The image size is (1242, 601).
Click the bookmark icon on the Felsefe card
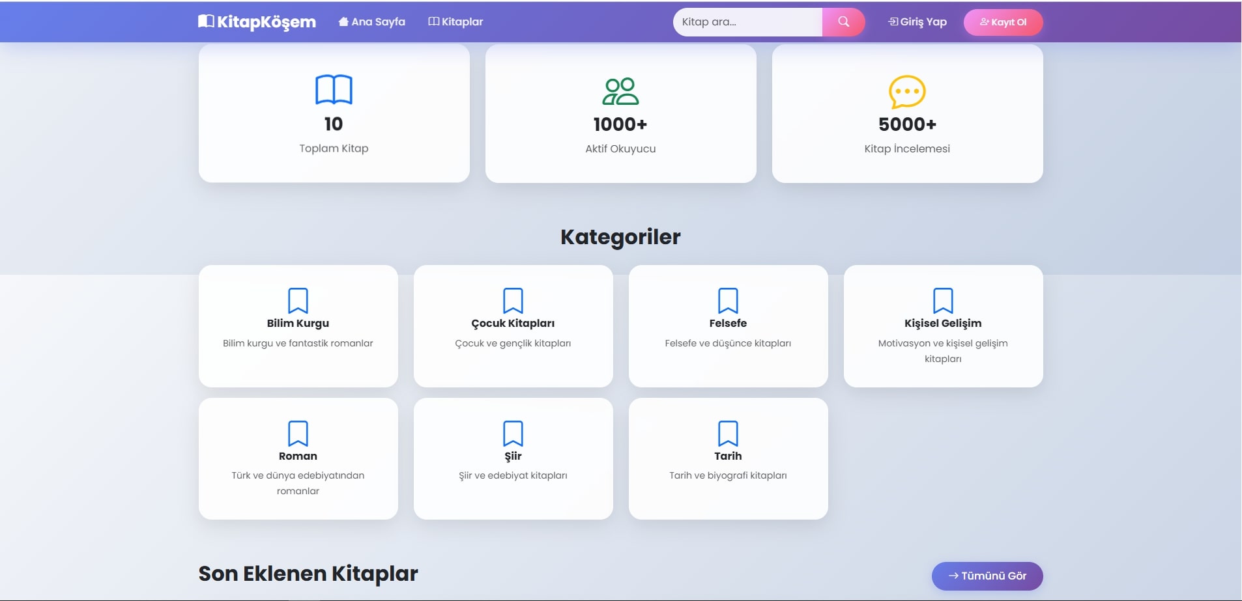pyautogui.click(x=729, y=301)
